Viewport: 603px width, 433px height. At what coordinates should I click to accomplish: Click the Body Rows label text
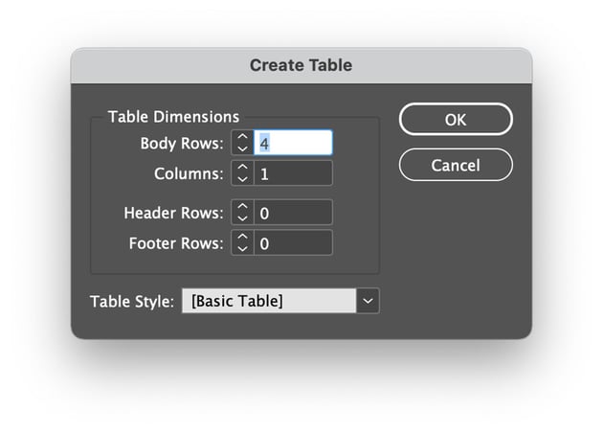(182, 144)
